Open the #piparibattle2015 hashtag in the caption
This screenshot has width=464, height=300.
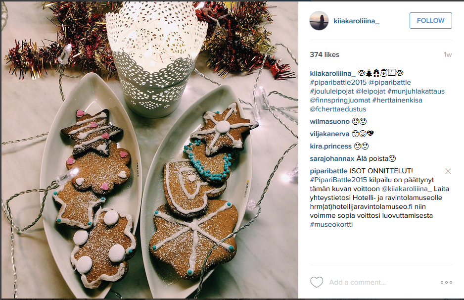pyautogui.click(x=338, y=82)
